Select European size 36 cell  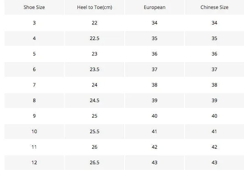click(x=155, y=54)
